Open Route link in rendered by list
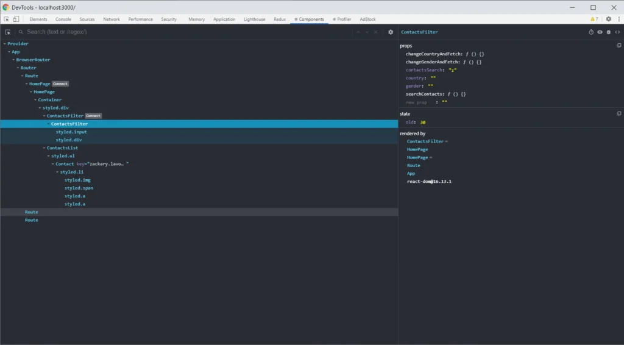624x345 pixels. 414,166
